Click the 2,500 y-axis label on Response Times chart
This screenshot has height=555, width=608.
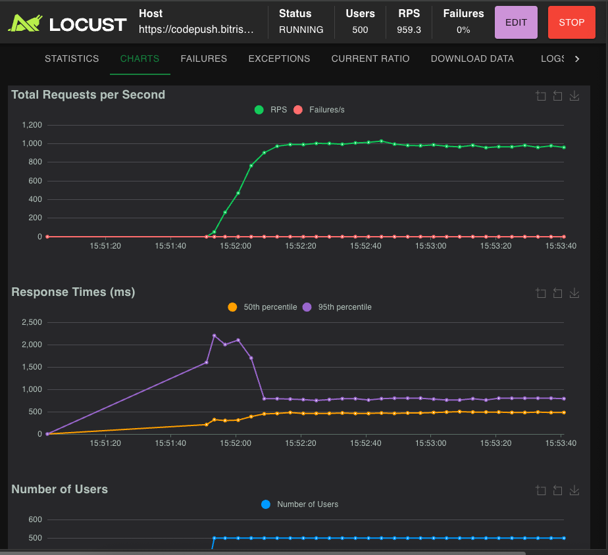(x=32, y=322)
